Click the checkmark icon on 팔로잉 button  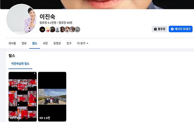[x=155, y=29]
